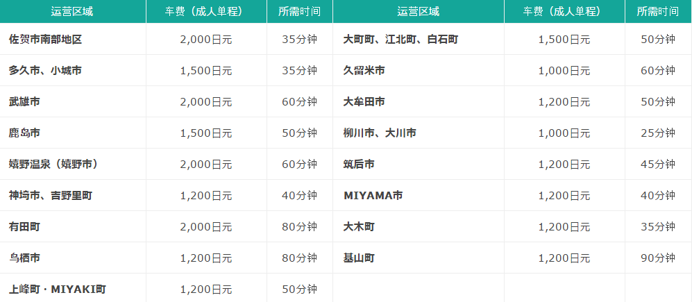Click the 90分钟 travel time for 基山町
This screenshot has height=302, width=692.
click(657, 258)
